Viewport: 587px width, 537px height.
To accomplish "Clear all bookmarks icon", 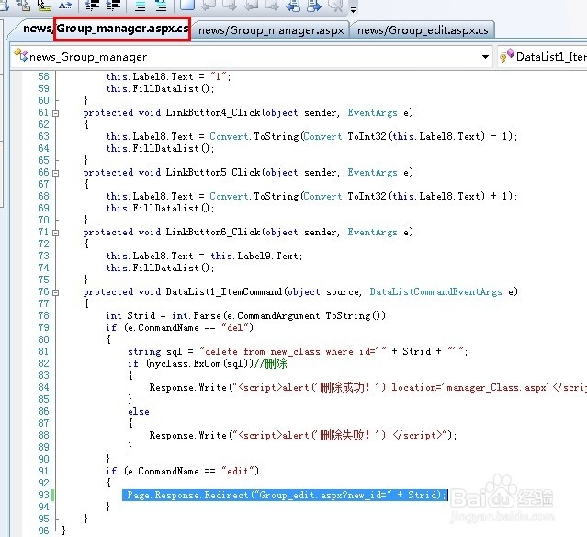I will (x=336, y=6).
